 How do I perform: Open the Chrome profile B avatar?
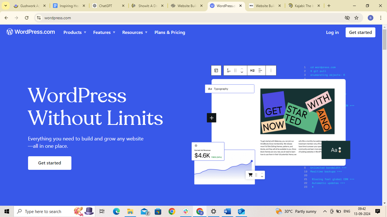click(371, 18)
